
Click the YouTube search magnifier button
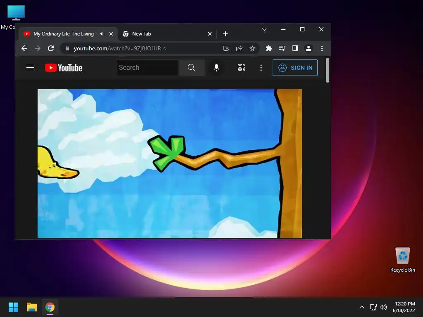point(192,67)
